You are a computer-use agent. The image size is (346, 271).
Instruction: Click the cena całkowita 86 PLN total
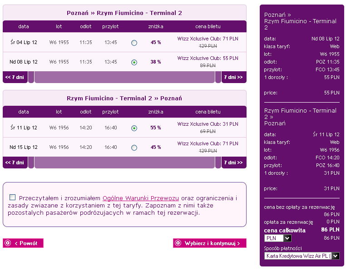click(330, 230)
